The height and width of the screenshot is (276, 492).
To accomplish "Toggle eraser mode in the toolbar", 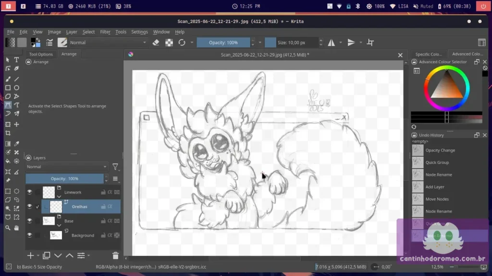I will click(x=156, y=43).
